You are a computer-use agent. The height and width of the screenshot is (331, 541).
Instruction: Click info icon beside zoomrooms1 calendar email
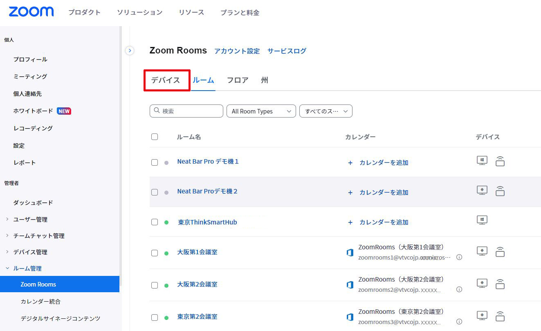459,258
